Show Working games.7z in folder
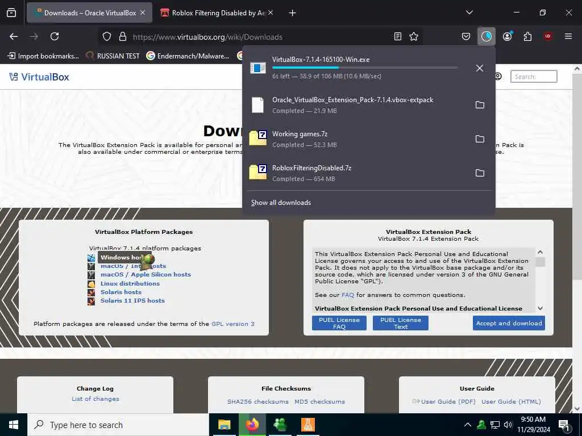This screenshot has width=582, height=436. (480, 139)
